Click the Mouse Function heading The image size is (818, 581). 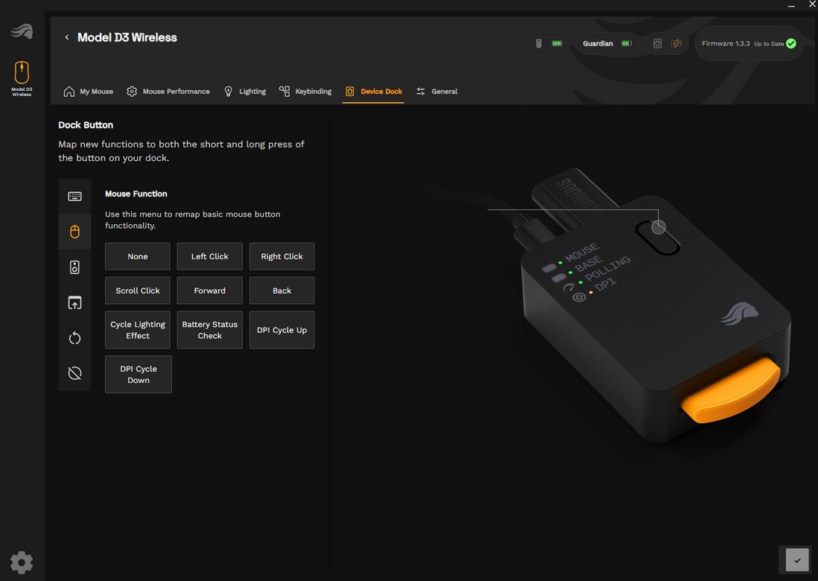(x=136, y=194)
